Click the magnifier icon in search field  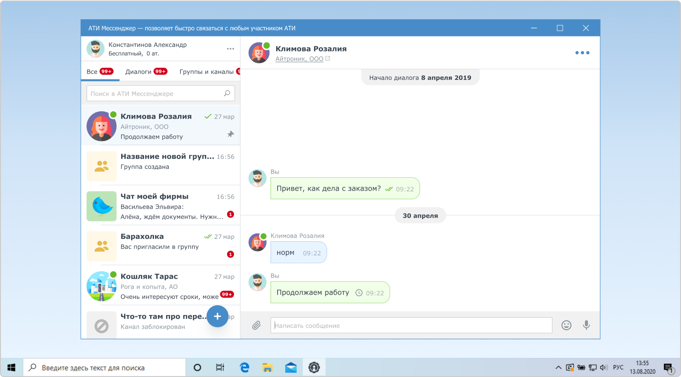pos(227,94)
